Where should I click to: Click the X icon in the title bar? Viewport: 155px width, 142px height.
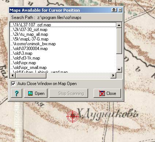[120, 10]
